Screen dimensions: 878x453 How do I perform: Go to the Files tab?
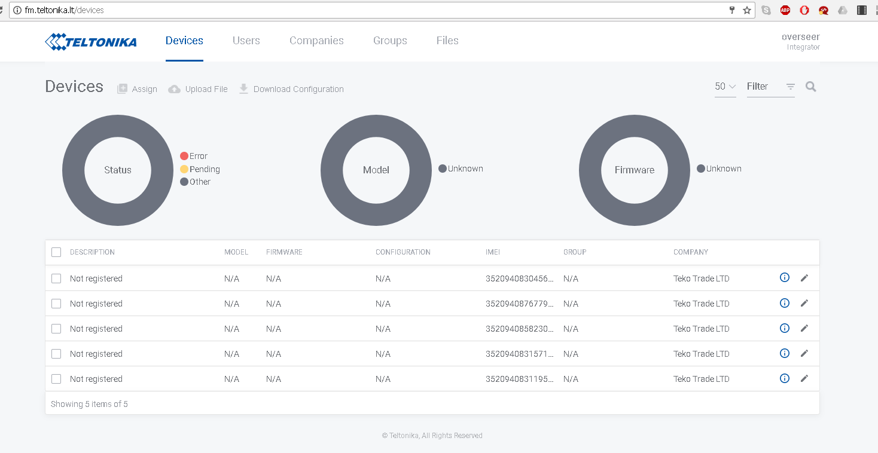(x=447, y=41)
